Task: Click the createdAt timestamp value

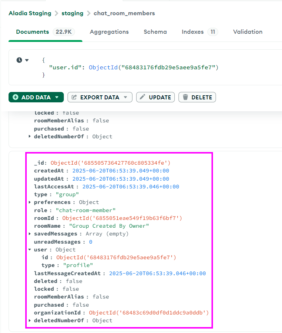Action: click(x=121, y=171)
